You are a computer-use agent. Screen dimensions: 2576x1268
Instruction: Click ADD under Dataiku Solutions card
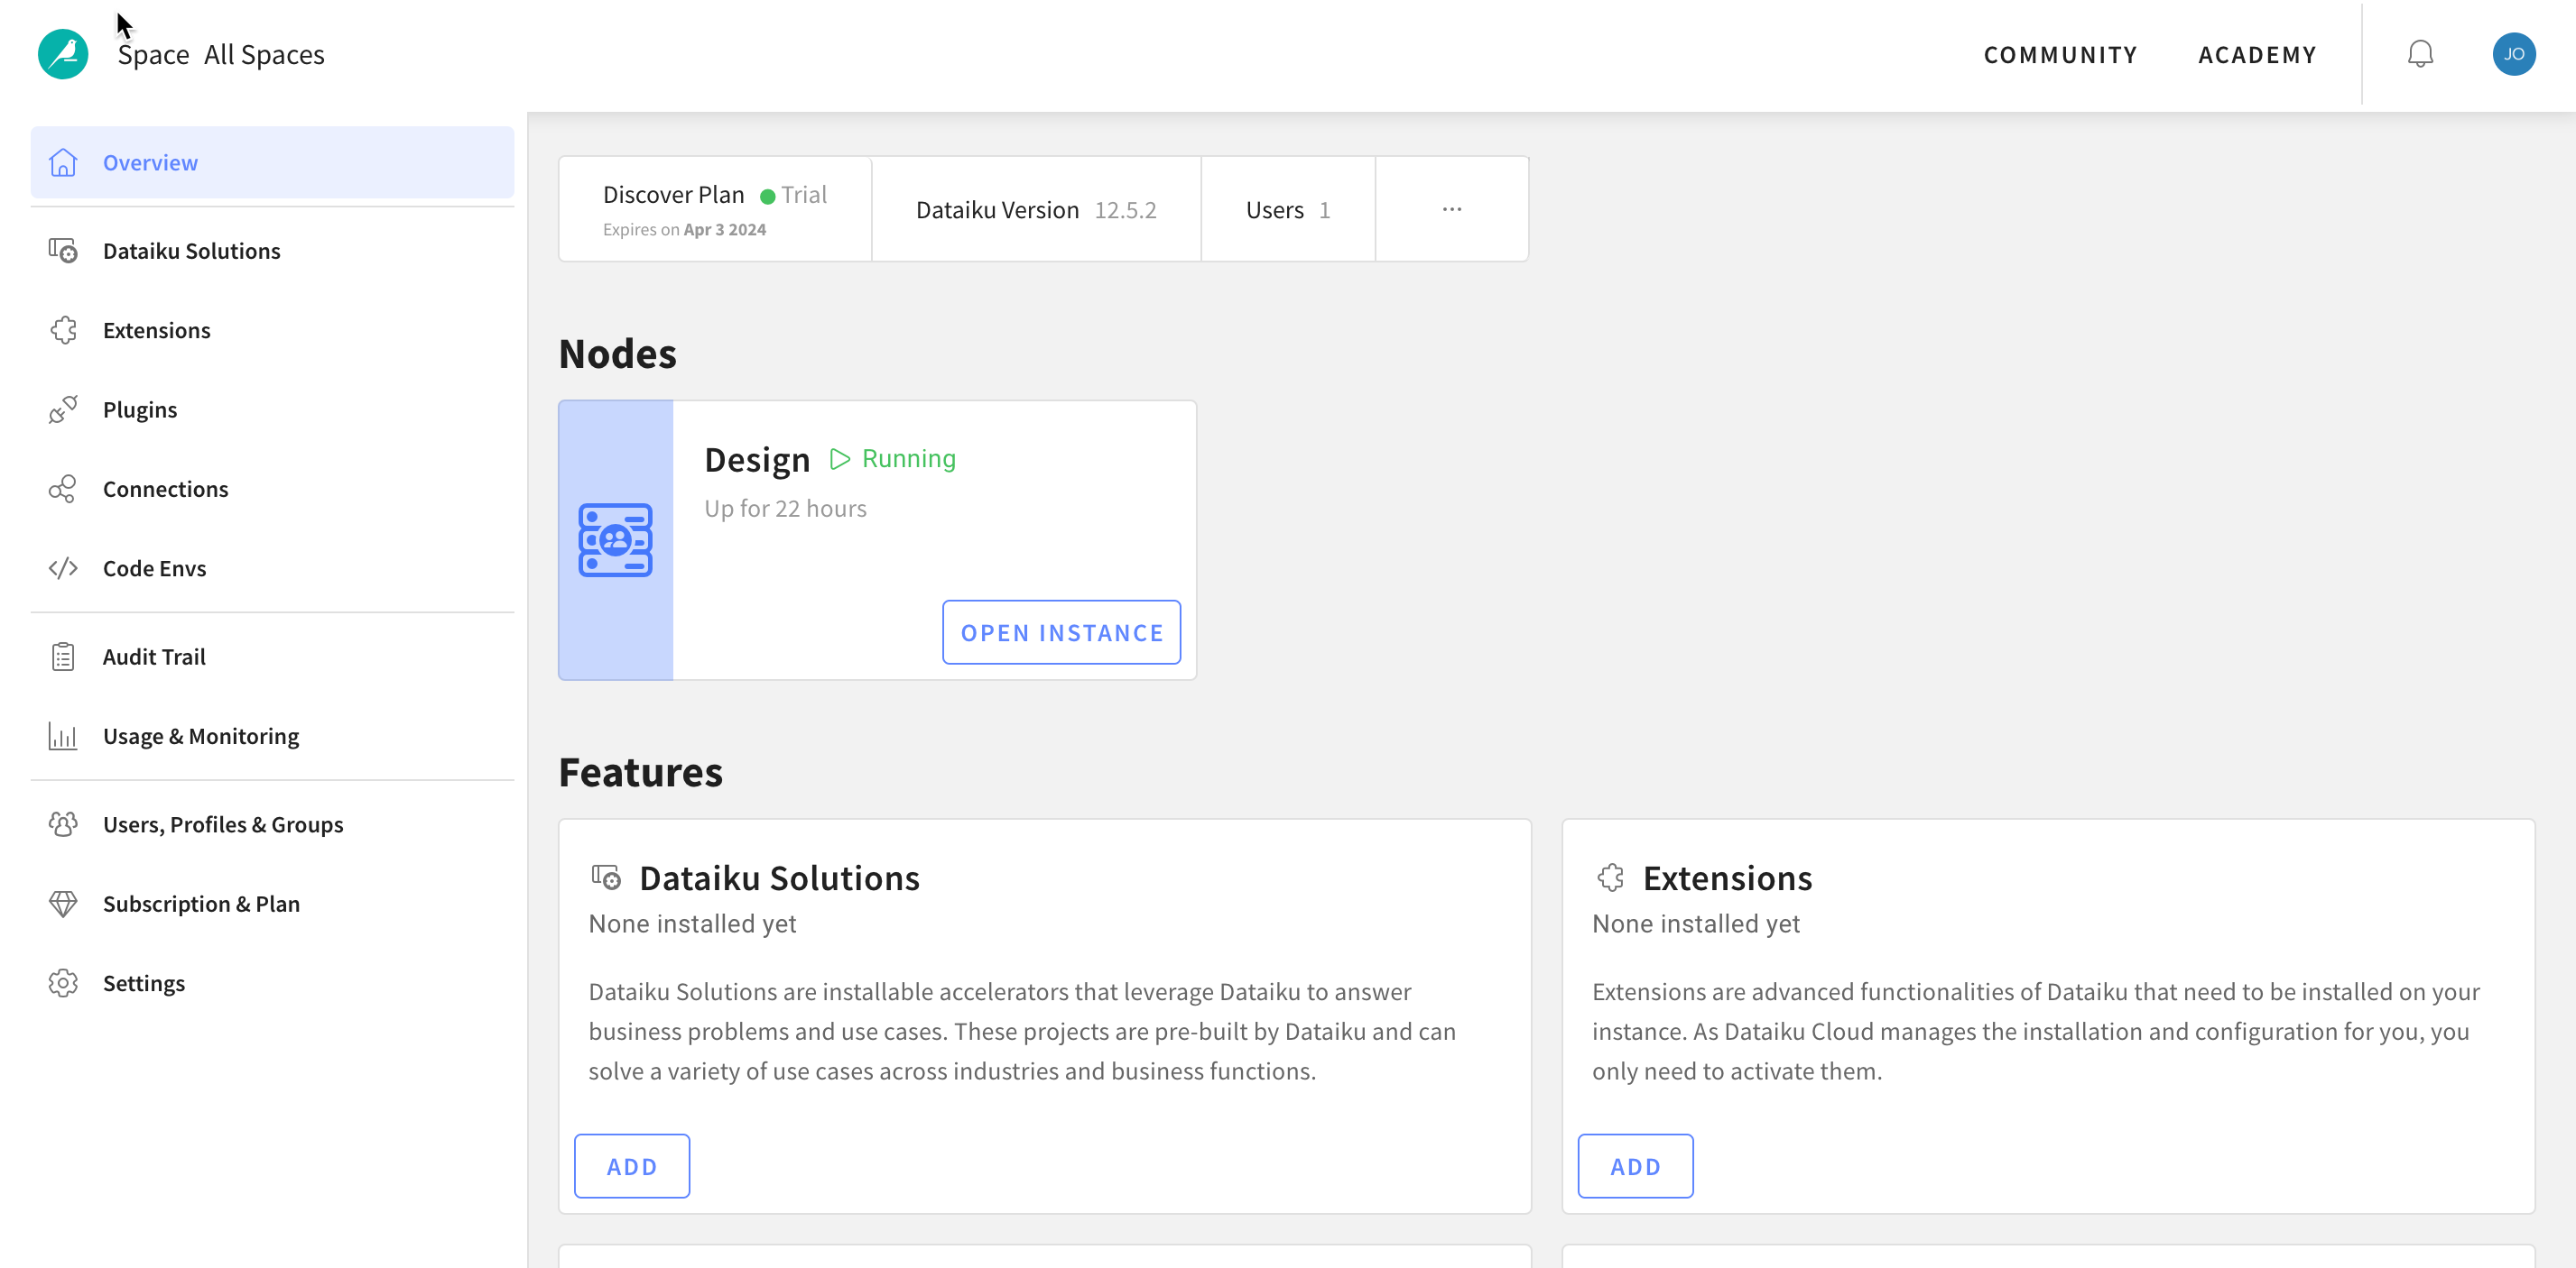click(631, 1166)
